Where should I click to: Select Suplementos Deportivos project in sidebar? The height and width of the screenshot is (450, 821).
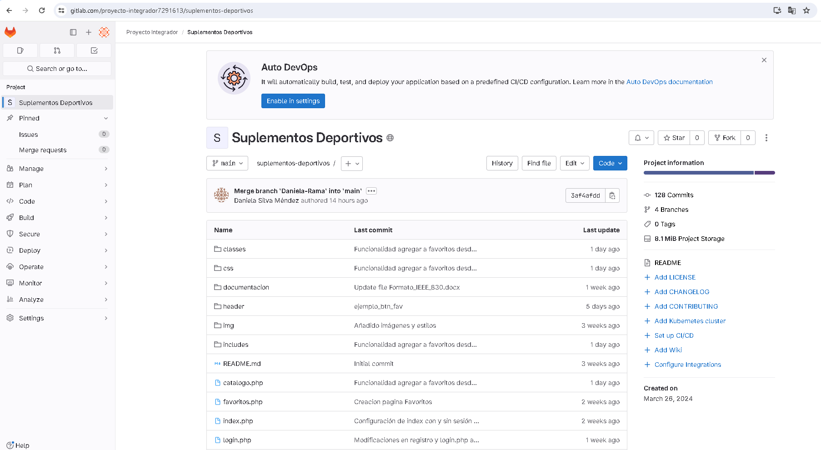point(57,103)
